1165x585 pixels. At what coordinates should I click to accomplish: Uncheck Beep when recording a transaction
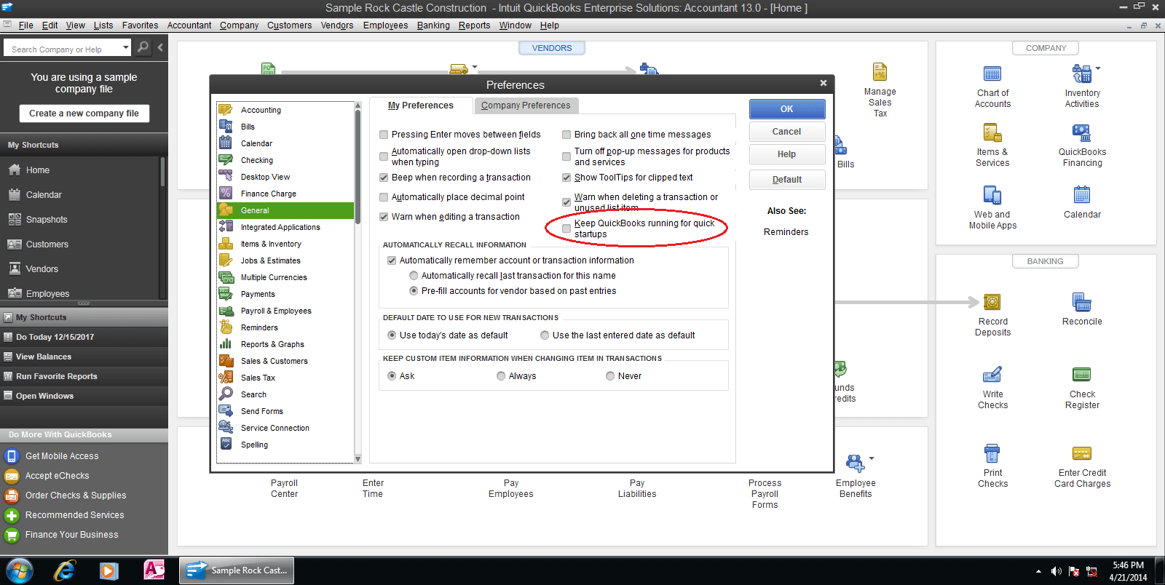point(384,178)
